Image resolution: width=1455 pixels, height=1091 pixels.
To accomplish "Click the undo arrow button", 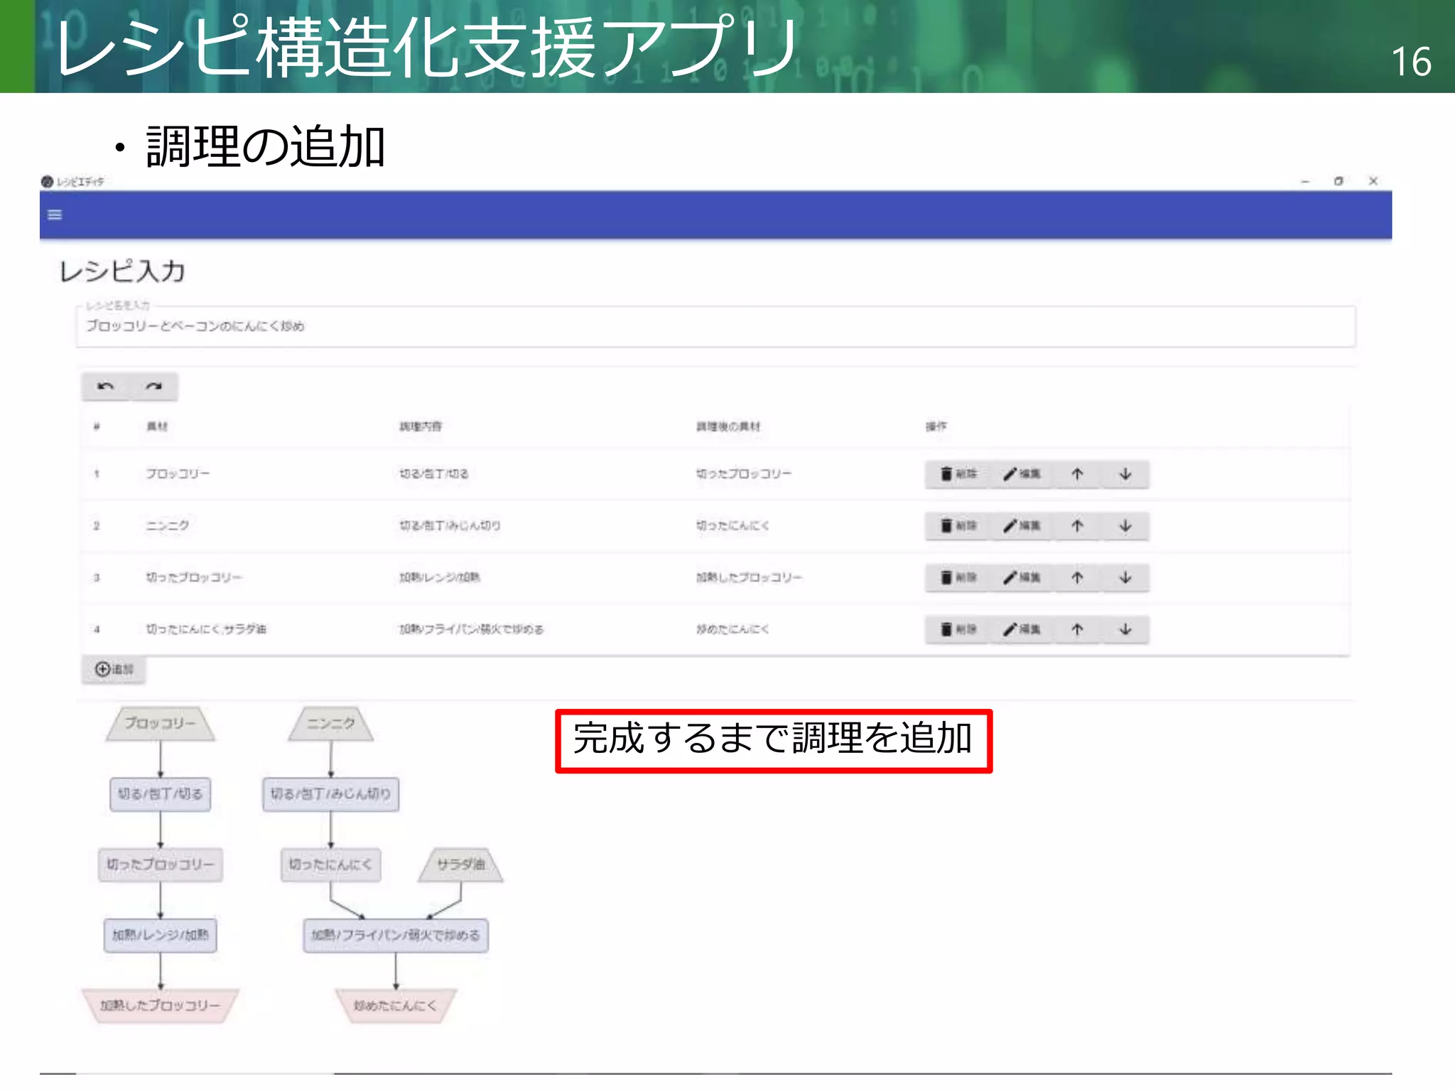I will pos(106,386).
